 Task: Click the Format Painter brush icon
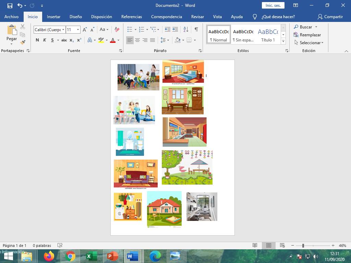[23, 42]
